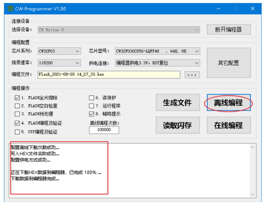267x206 pixels.
Task: Toggle 蜂鸣提示 checkbox
Action: (x=91, y=114)
